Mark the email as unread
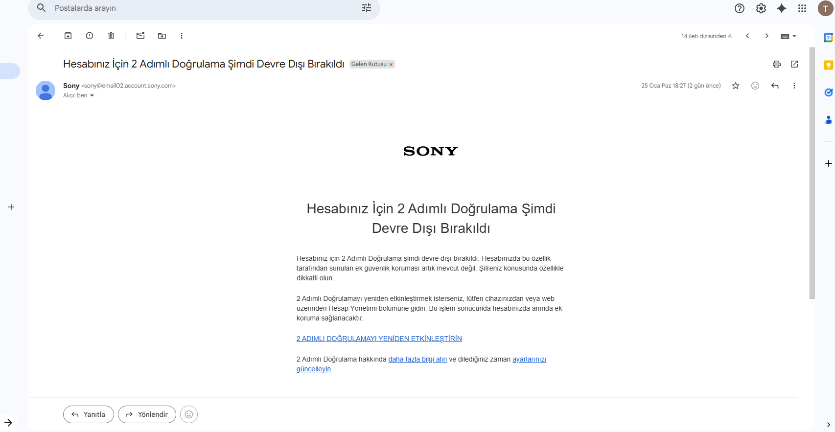The height and width of the screenshot is (432, 835). point(140,36)
